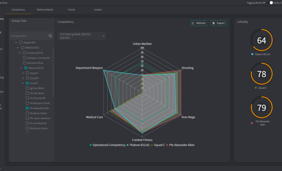Click the Pte Leo Roderick tree row name
282x171 pixels.
[38, 123]
